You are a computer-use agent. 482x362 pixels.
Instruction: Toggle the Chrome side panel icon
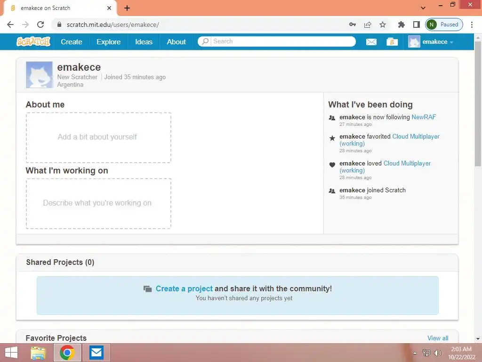coord(416,25)
